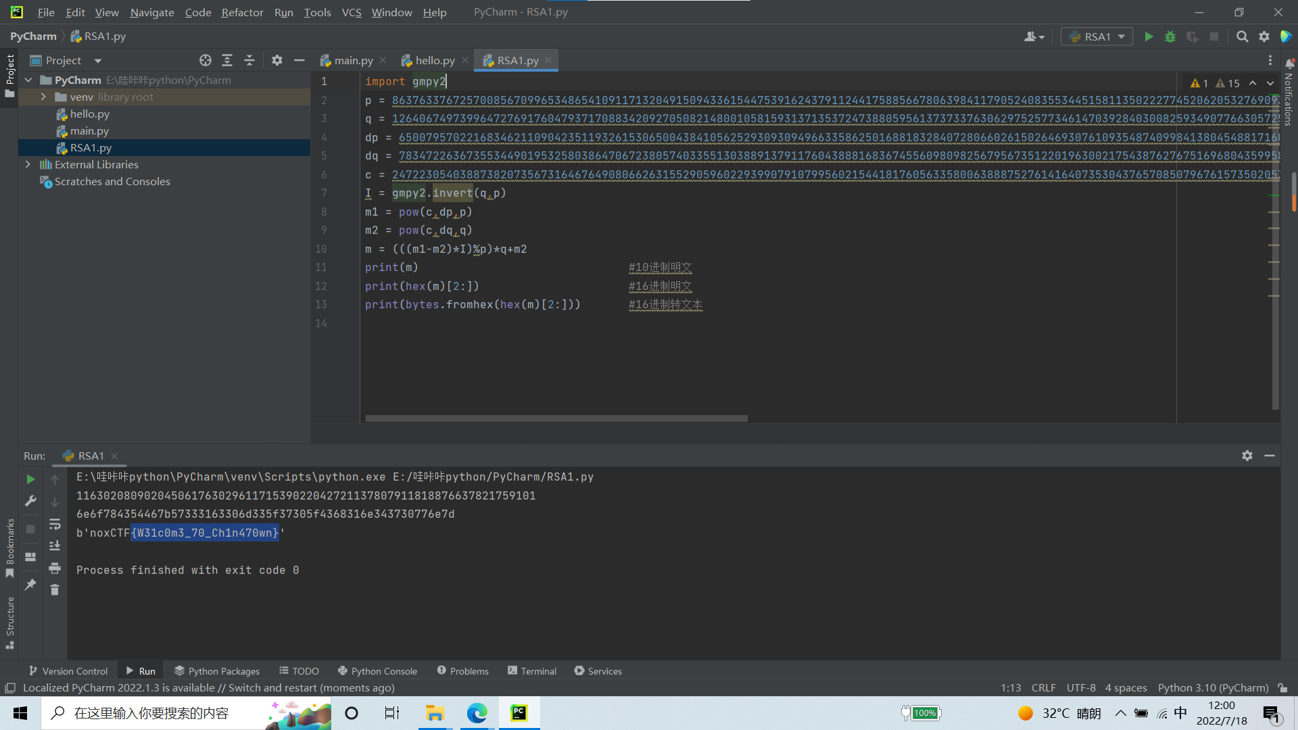Image resolution: width=1298 pixels, height=730 pixels.
Task: Collapse all in Project panel
Action: [x=249, y=60]
